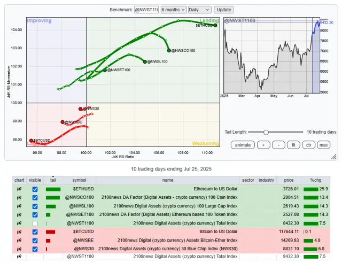Uncheck visibility for $ETHUSD
The width and height of the screenshot is (342, 263).
coord(35,189)
